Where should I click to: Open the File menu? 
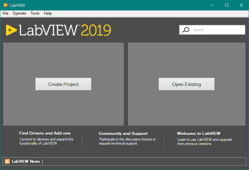[5, 13]
